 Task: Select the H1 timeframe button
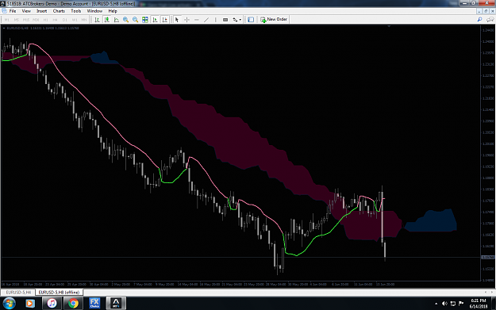[x=45, y=20]
